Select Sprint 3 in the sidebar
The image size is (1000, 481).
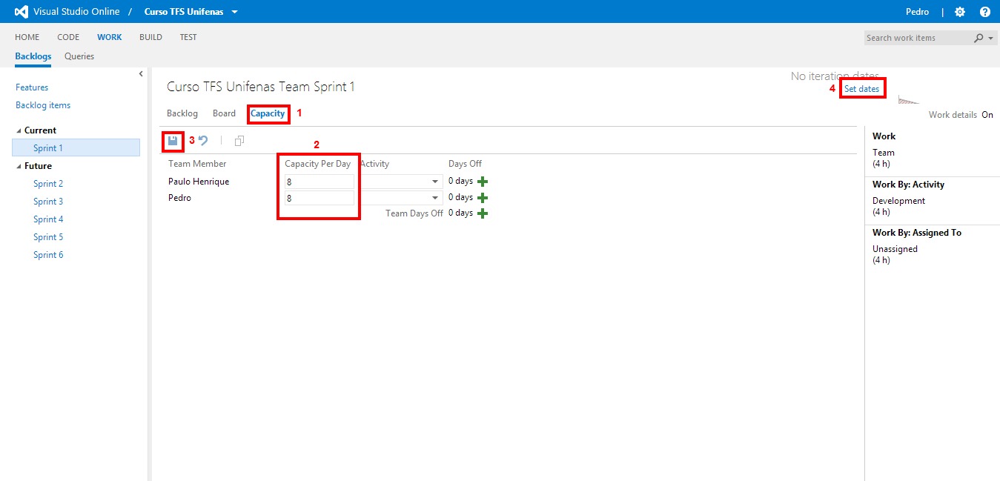click(48, 202)
